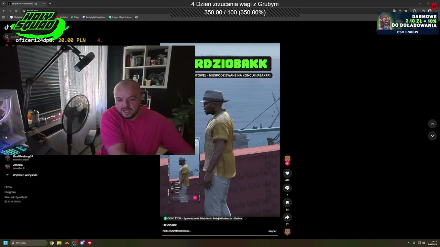Open RealMustang69 followed account
440x247 pixels.
[19, 158]
